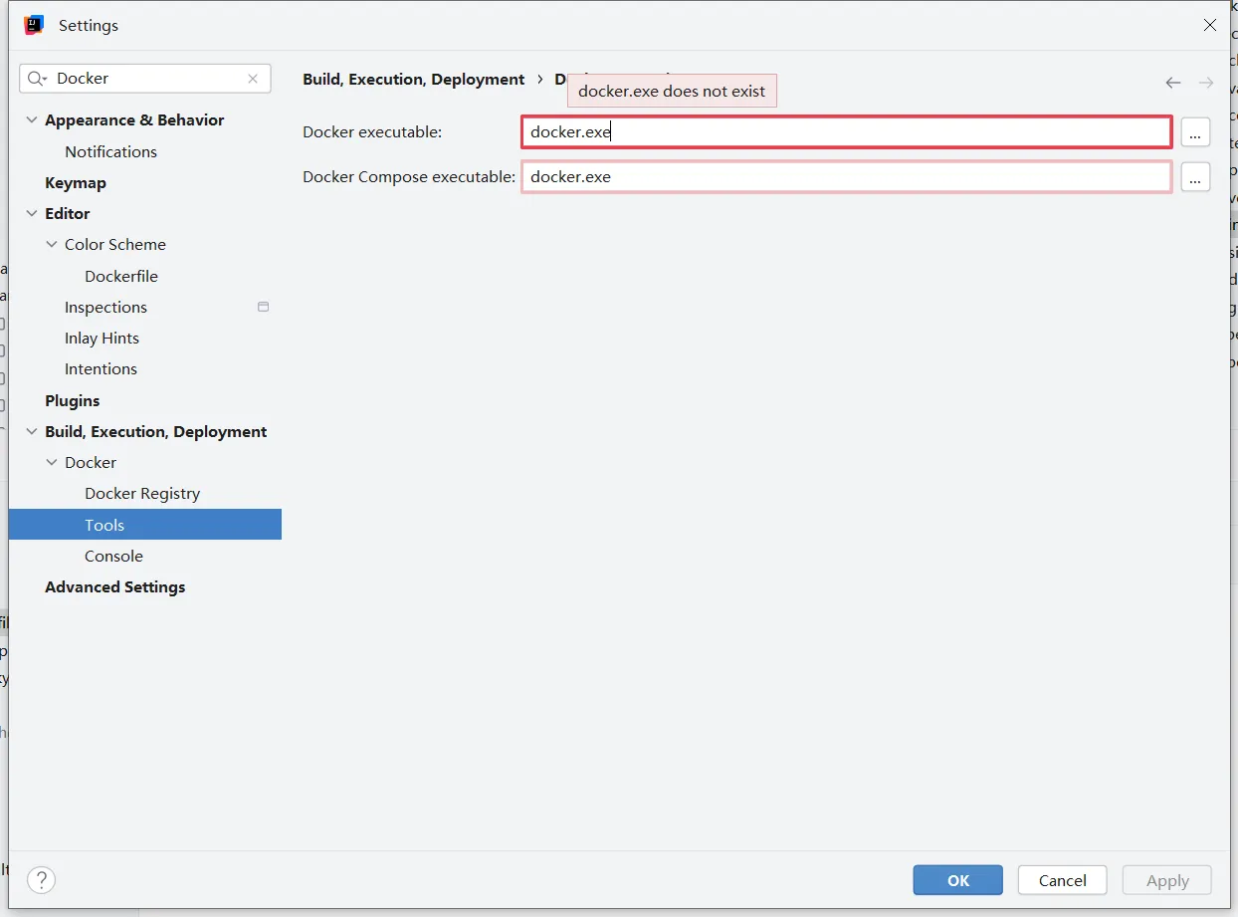Click the 'Docker Compose executable:' label

(x=409, y=176)
